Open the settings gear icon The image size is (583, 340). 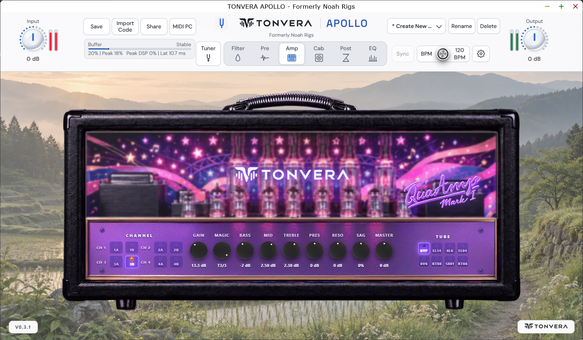coord(481,54)
